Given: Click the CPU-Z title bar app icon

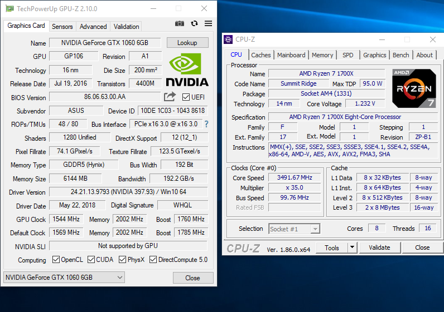Looking at the screenshot, I should click(x=228, y=39).
